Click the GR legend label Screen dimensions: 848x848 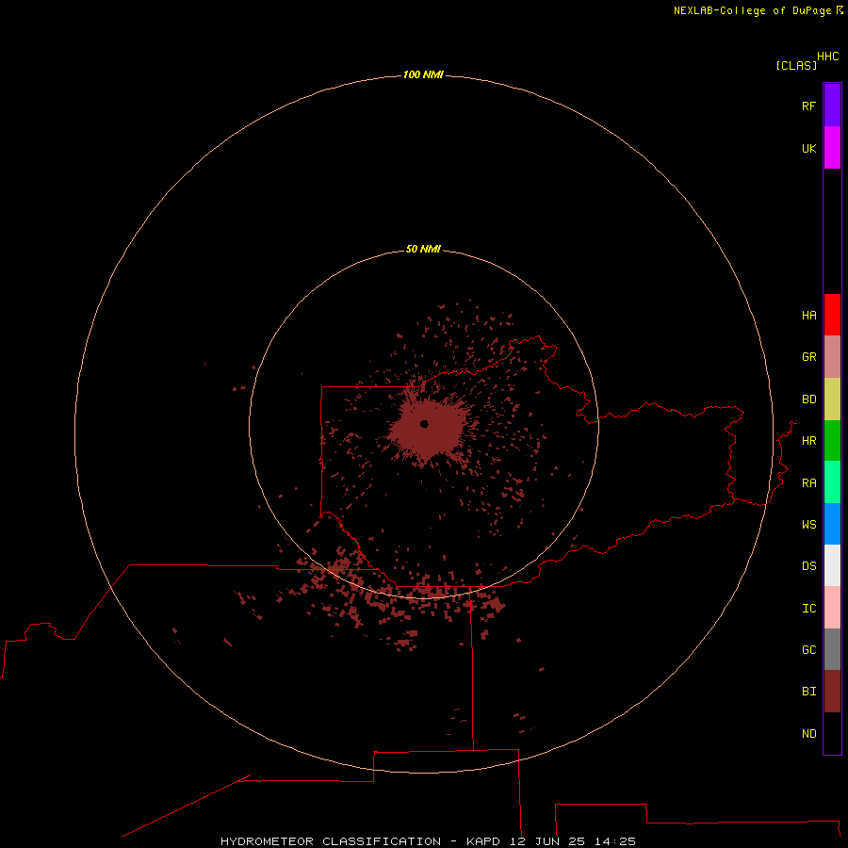coord(808,357)
